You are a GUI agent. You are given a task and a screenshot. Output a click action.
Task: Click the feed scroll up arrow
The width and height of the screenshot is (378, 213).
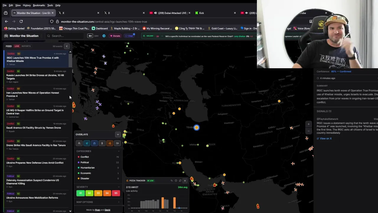(x=70, y=52)
